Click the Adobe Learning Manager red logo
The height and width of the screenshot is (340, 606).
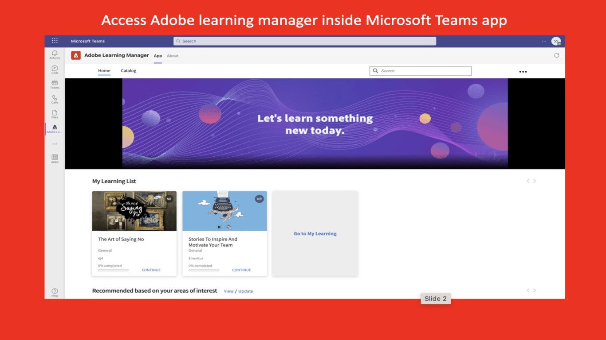click(x=76, y=55)
